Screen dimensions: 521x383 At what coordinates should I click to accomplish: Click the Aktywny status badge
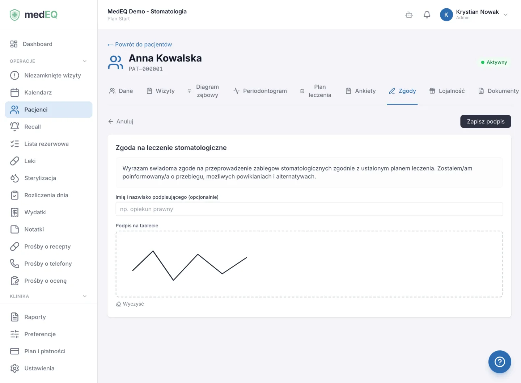click(x=494, y=62)
